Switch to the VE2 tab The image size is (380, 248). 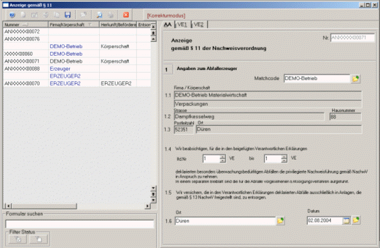[198, 24]
